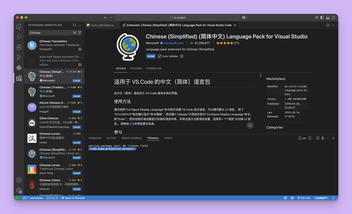Screen dimensions: 352x214
Task: Toggle the extensions filter funnel
Action: coord(79,33)
